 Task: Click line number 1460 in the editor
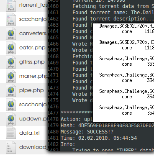click(x=53, y=6)
